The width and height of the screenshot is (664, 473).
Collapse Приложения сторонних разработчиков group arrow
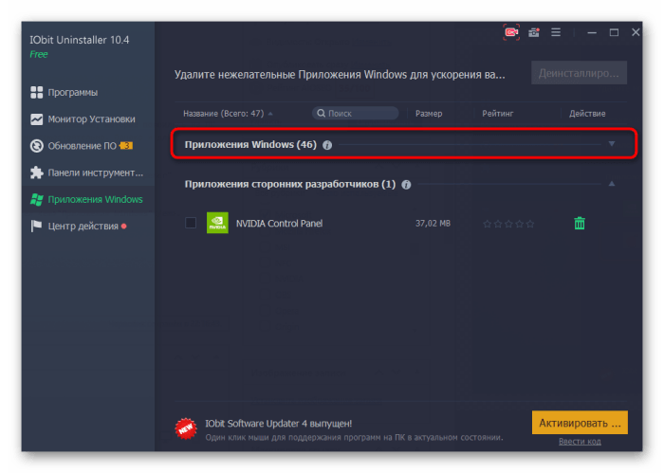(x=612, y=184)
